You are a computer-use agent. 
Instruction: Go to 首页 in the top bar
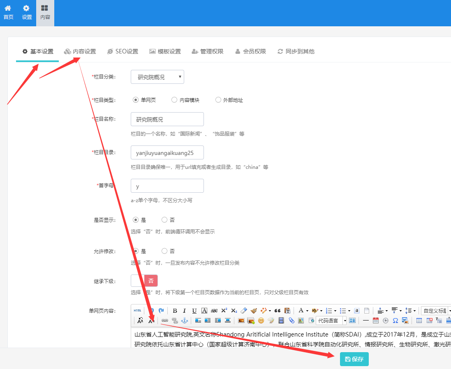coord(8,13)
